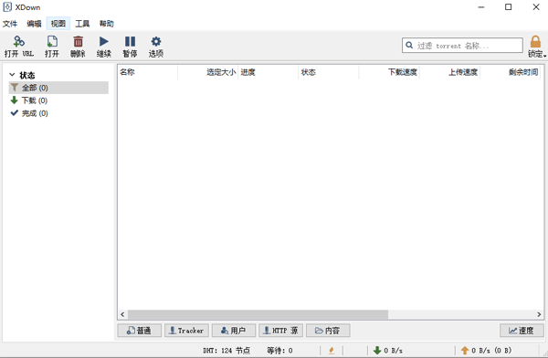Image resolution: width=548 pixels, height=358 pixels.
Task: Open the 文件 (File) menu
Action: click(x=10, y=24)
